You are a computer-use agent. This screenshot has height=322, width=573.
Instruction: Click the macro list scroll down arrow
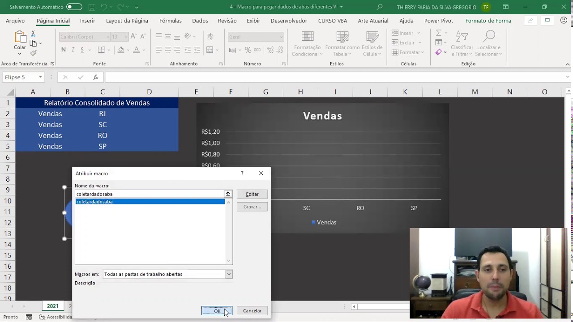click(229, 261)
